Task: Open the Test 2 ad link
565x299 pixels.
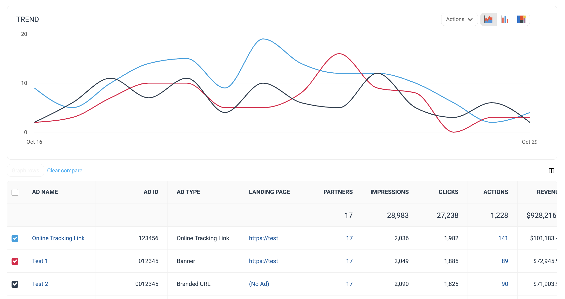Action: click(x=40, y=284)
